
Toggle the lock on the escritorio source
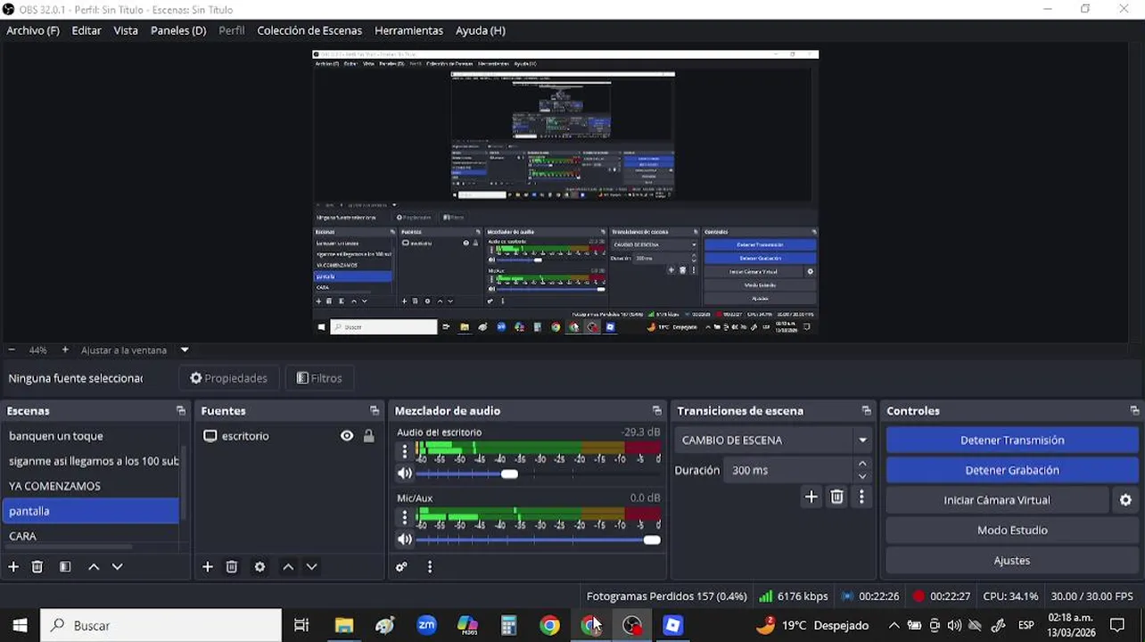click(368, 436)
